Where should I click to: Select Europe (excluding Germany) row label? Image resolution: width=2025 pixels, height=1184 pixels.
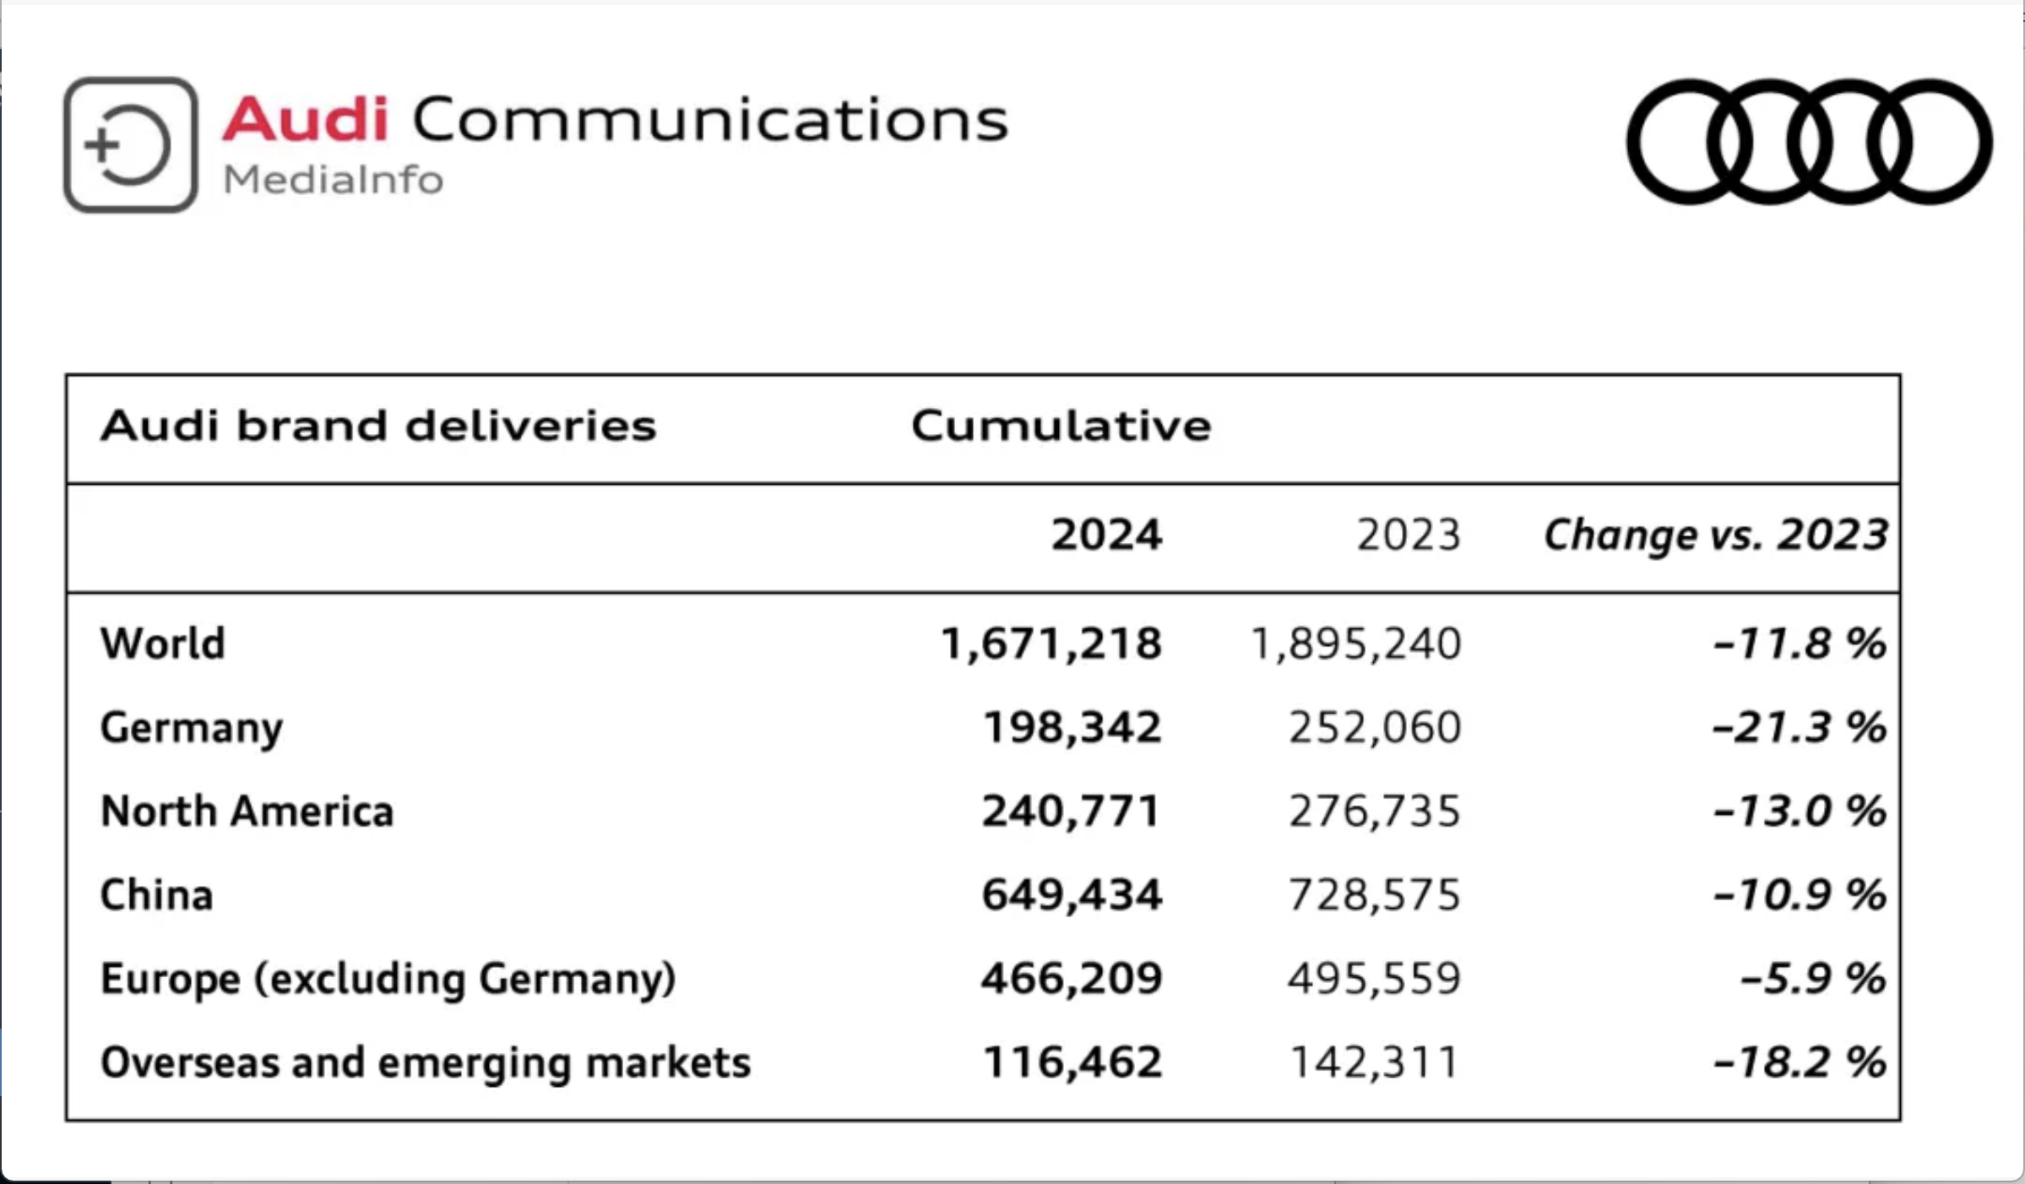pyautogui.click(x=388, y=979)
